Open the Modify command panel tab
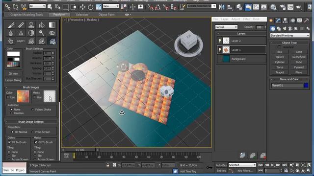The width and height of the screenshot is (314, 176). point(278,21)
